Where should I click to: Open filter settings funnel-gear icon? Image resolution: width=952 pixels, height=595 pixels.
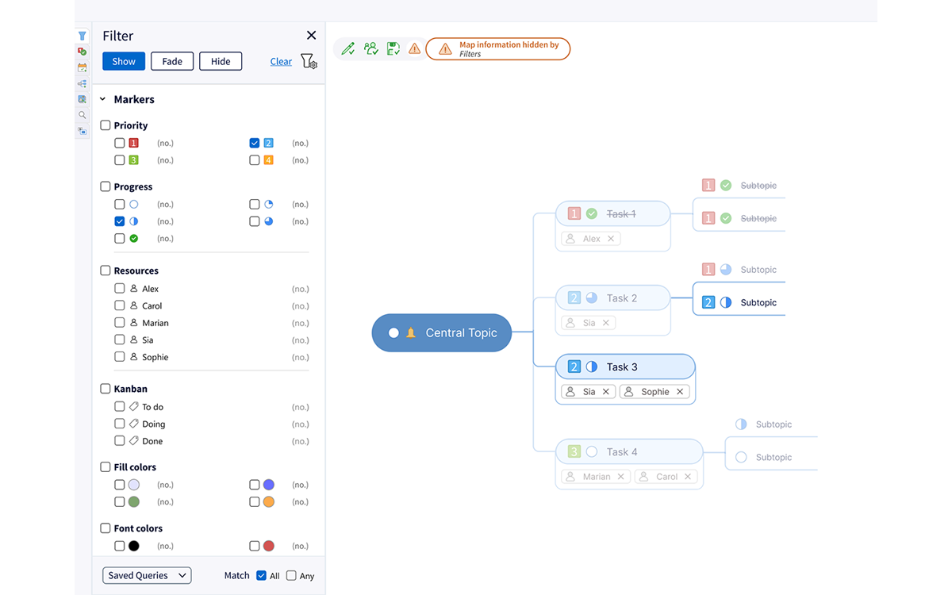(309, 61)
